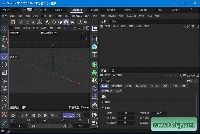Open the Redshift menu
Image resolution: width=200 pixels, height=134 pixels.
tap(131, 16)
